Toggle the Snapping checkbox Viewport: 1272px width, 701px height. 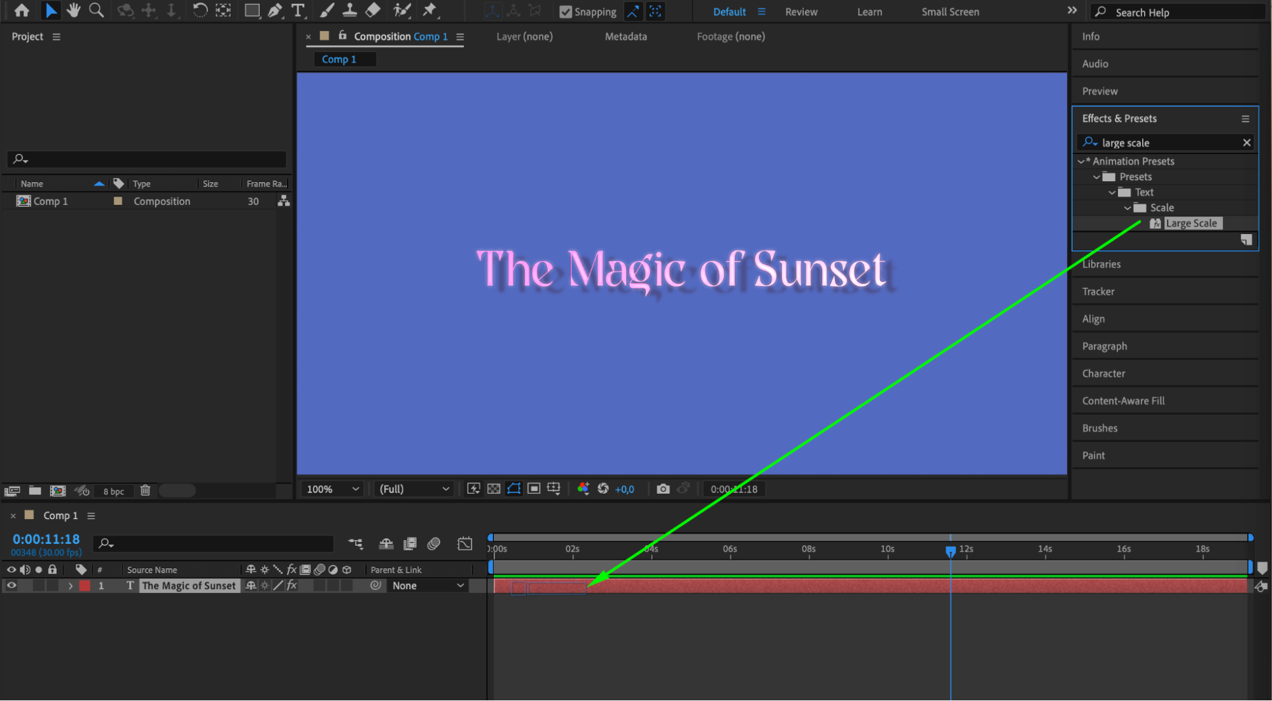565,11
